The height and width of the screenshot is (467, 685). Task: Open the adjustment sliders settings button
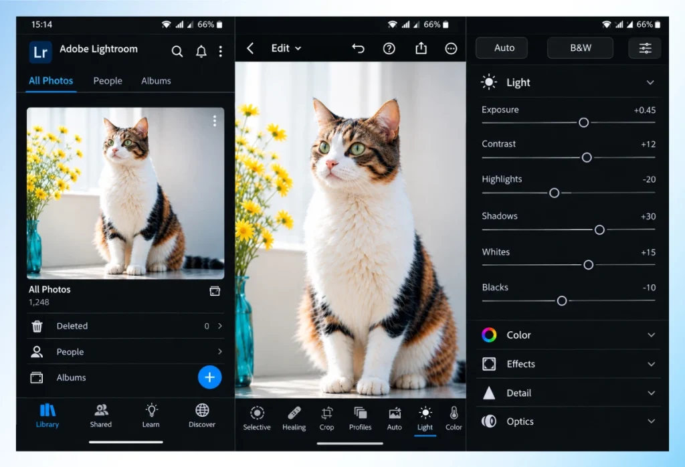click(x=645, y=48)
